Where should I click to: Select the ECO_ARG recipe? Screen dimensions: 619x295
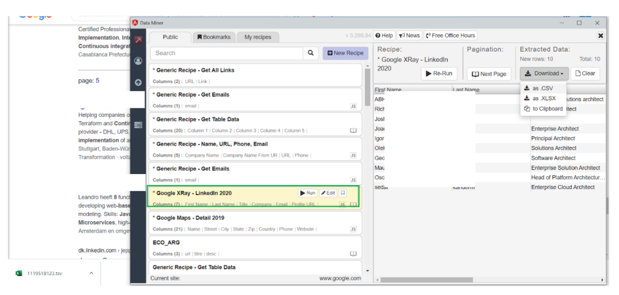pyautogui.click(x=255, y=247)
